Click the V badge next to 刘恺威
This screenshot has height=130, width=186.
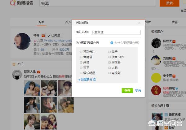174,58
